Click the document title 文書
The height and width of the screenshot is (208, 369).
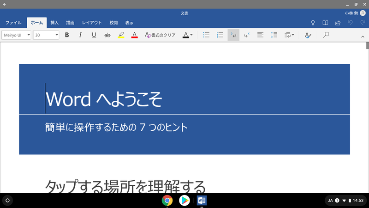(x=184, y=13)
